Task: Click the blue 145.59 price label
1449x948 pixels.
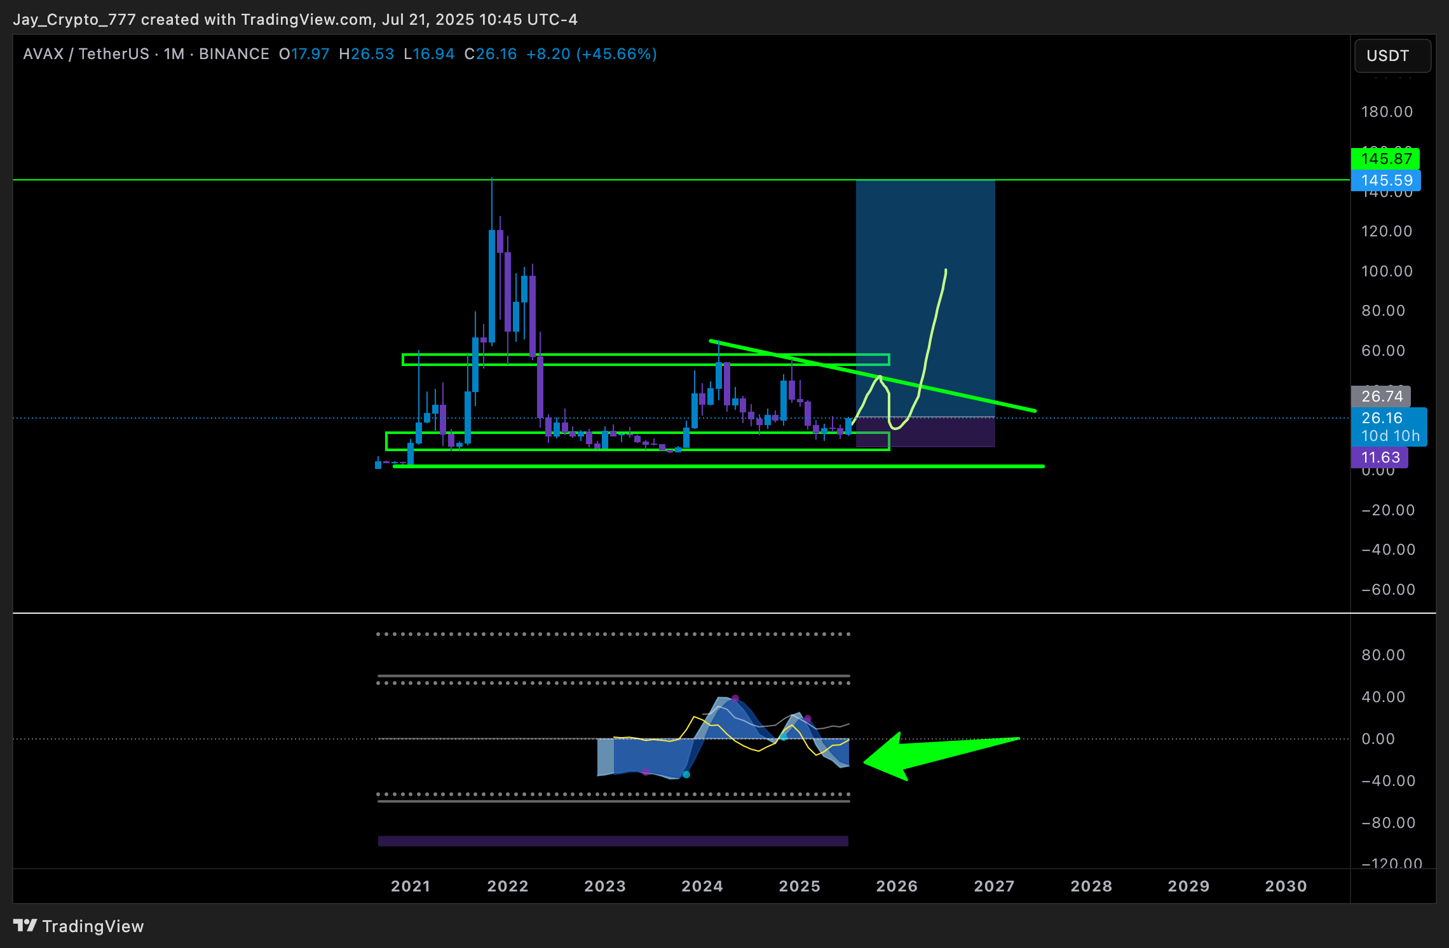Action: (x=1385, y=180)
